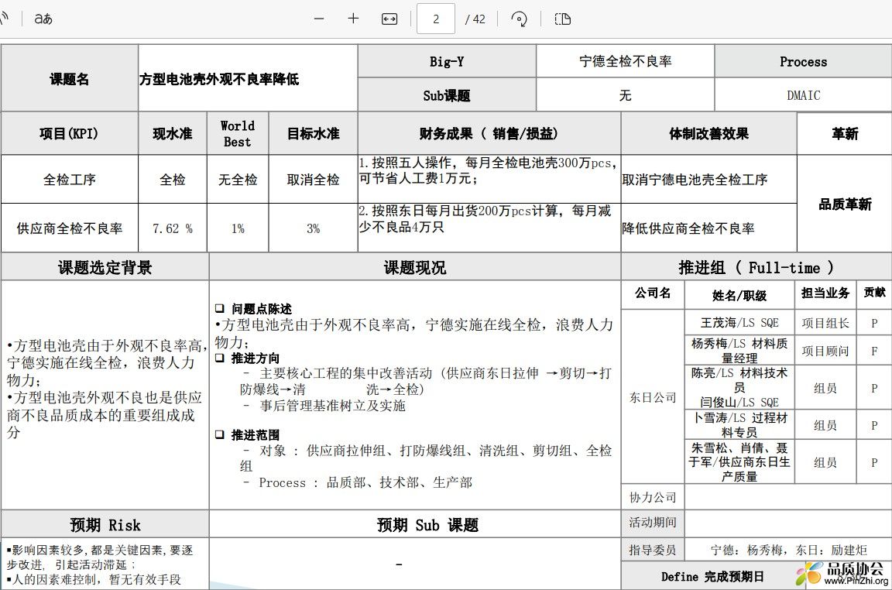The width and height of the screenshot is (892, 590).
Task: Click the '卜雪涛/LS 过程材料专员' cell
Action: click(739, 425)
